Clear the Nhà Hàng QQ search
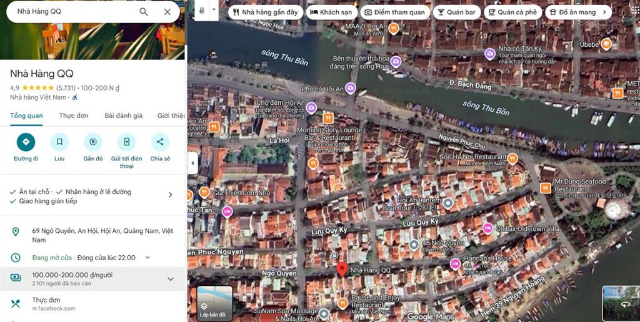This screenshot has height=322, width=640. [167, 12]
